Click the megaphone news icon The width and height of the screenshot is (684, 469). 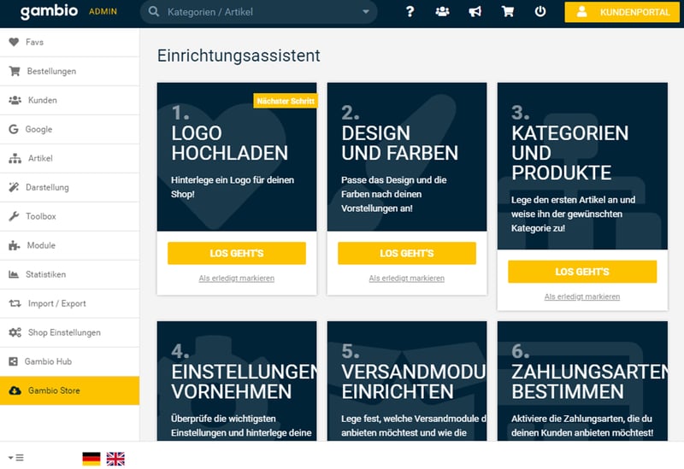coord(475,11)
